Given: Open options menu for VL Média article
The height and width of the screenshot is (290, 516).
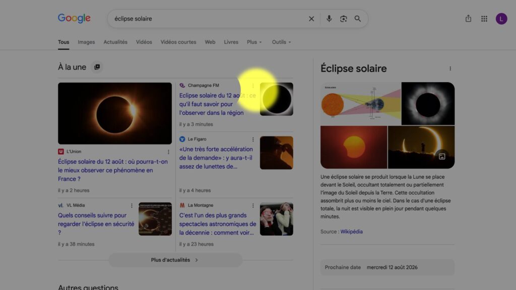Looking at the screenshot, I should click(132, 205).
